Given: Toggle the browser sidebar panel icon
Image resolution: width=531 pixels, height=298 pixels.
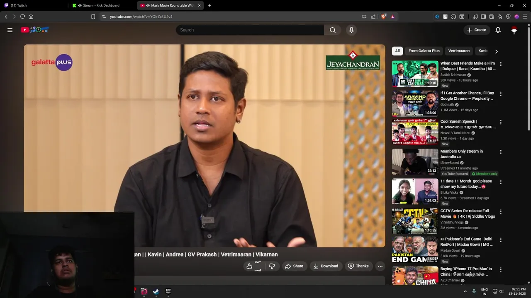Looking at the screenshot, I should pos(483,17).
